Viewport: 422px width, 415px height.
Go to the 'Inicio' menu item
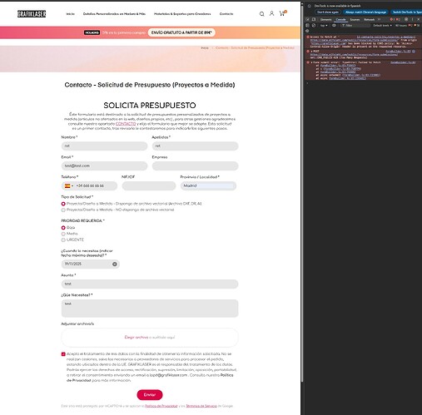[71, 14]
